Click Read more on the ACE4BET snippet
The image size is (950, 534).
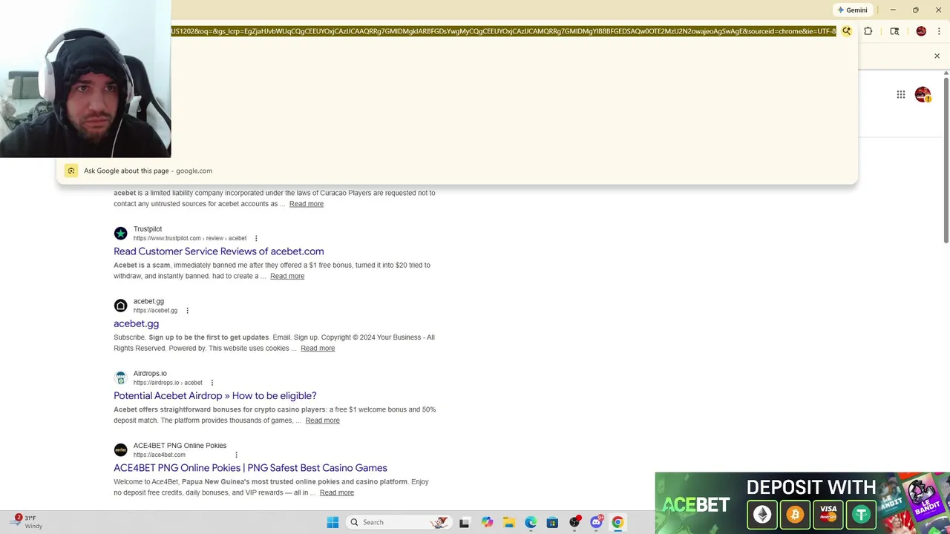coord(337,492)
